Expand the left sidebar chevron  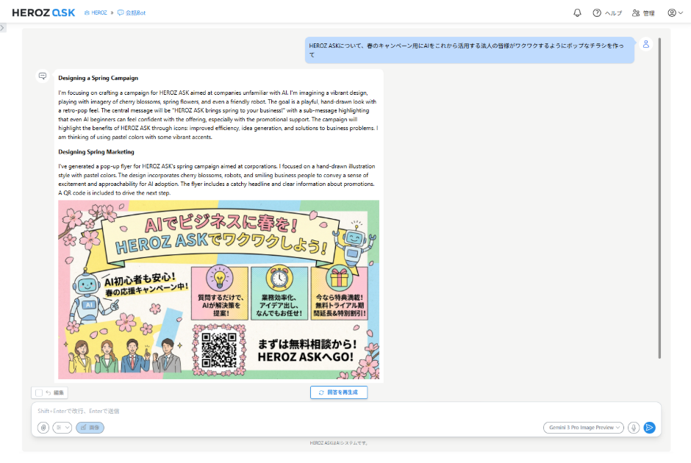[3, 28]
